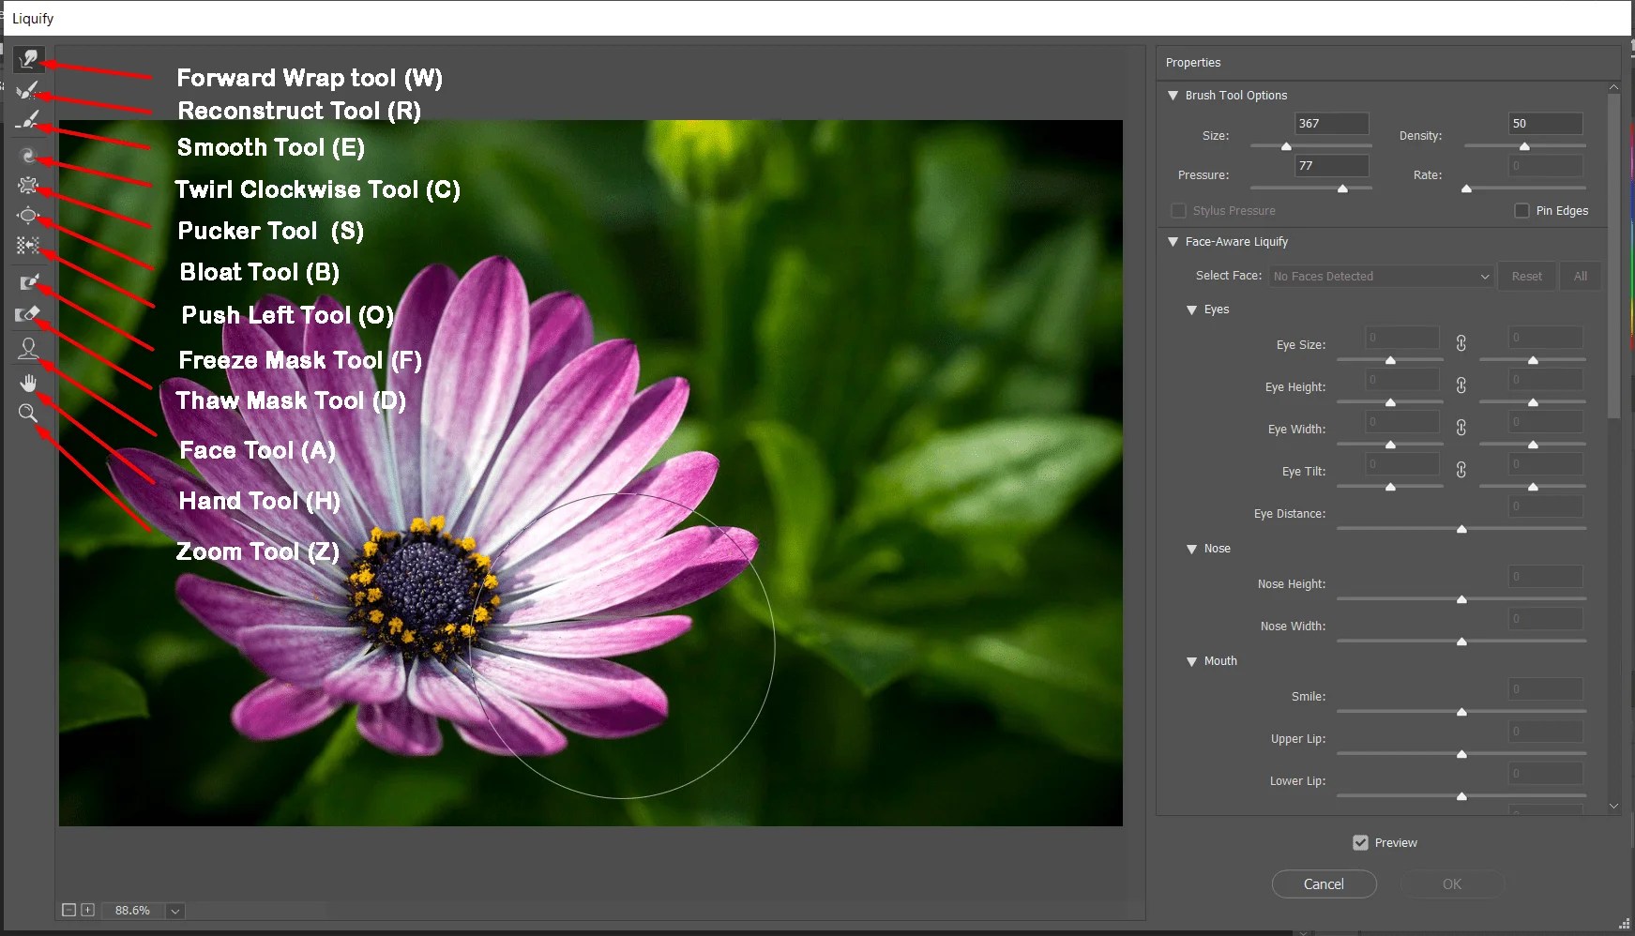1635x936 pixels.
Task: Toggle Stylus Pressure on
Action: pos(1178,210)
